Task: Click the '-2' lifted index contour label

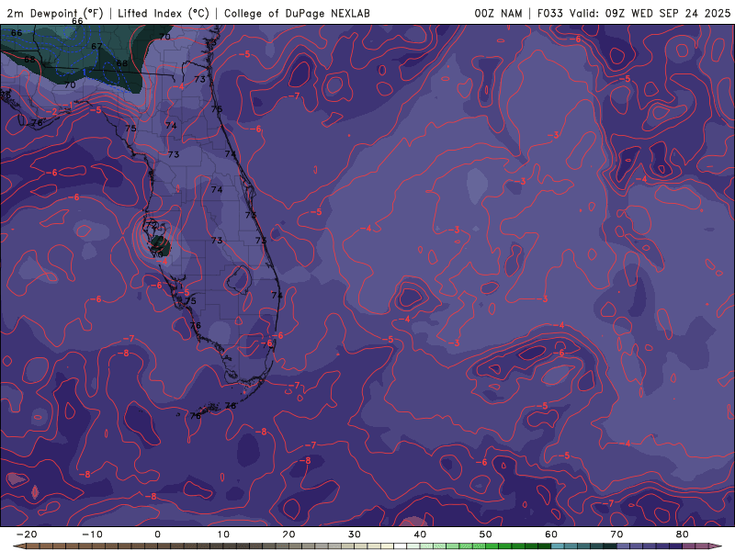Action: click(52, 111)
